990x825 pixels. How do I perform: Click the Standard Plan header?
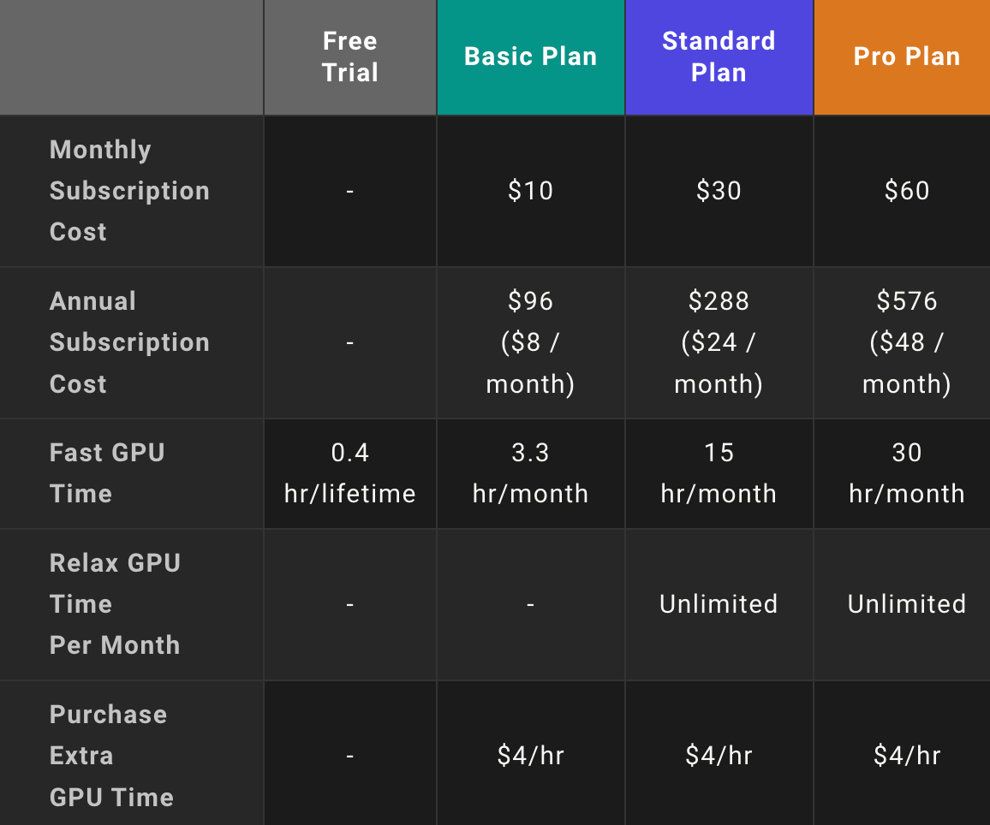click(x=719, y=56)
